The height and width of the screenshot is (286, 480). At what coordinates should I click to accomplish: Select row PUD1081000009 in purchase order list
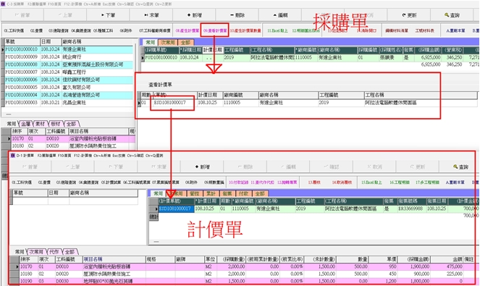[x=69, y=57]
